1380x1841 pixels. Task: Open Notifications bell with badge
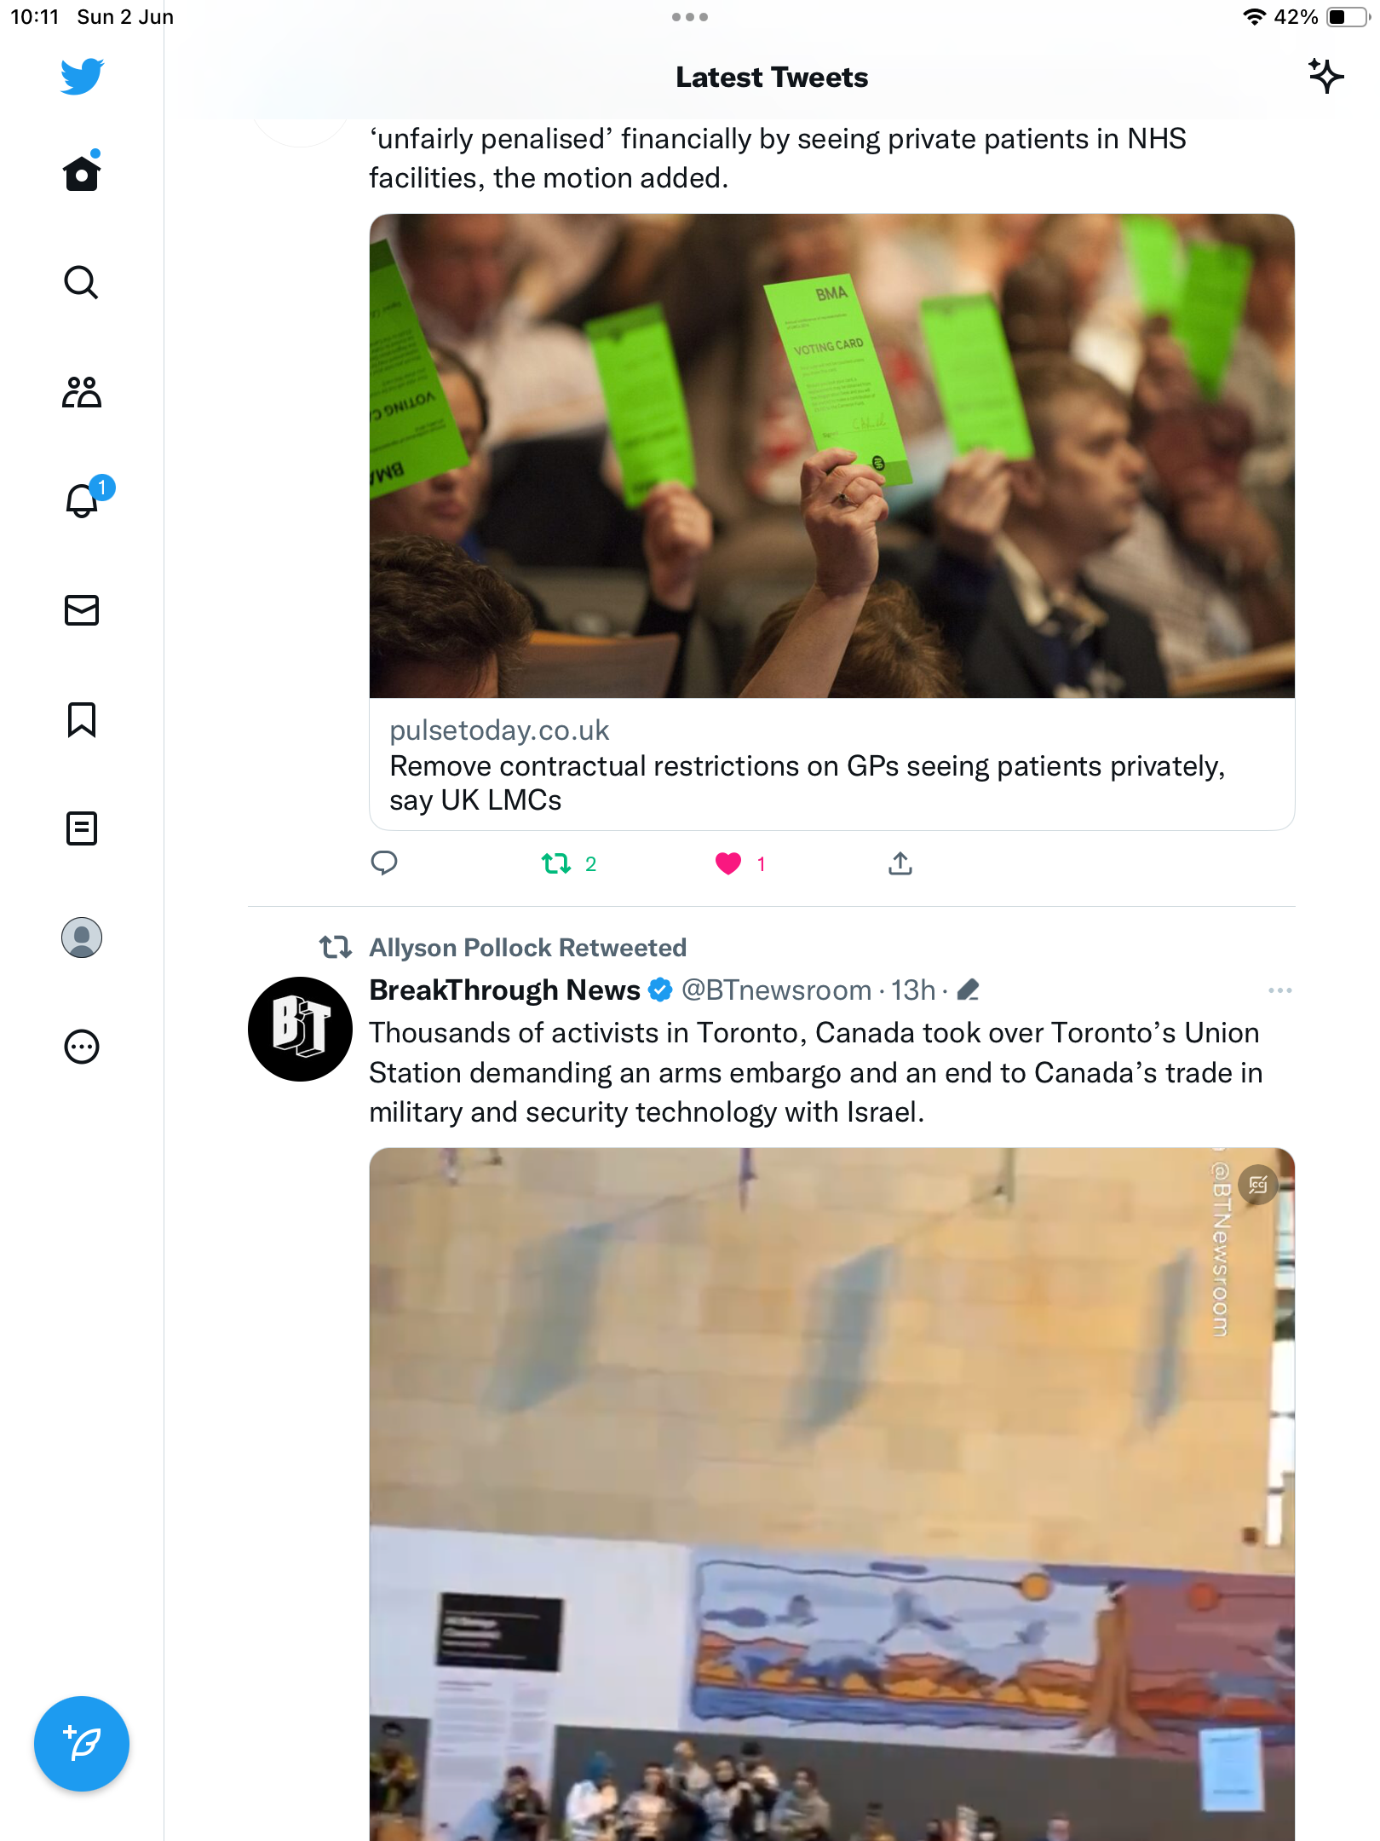point(85,499)
